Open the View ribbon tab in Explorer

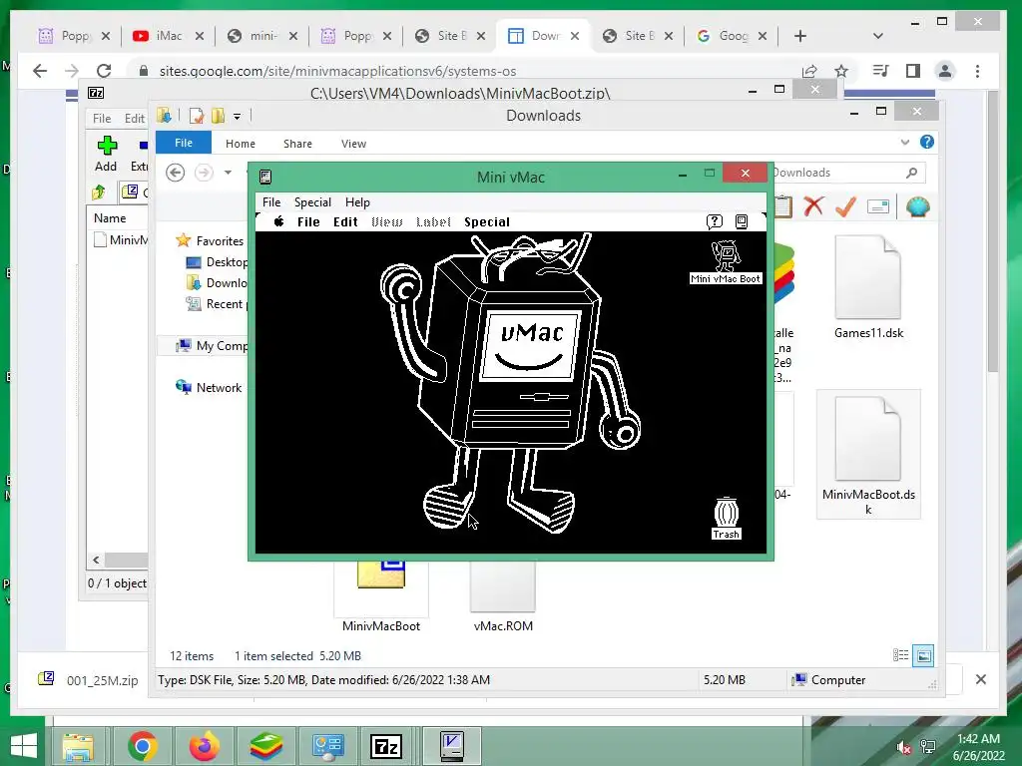(x=353, y=144)
